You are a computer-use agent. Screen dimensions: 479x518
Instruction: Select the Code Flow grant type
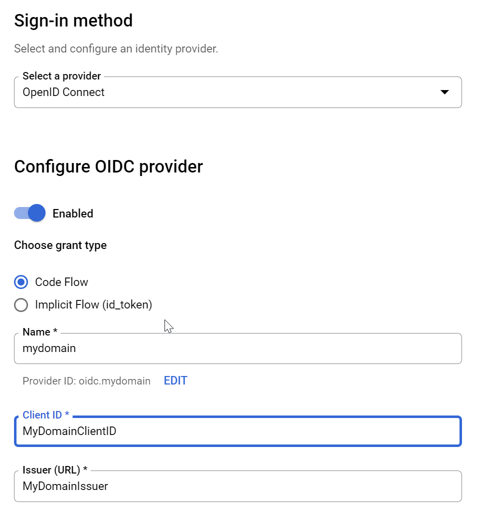click(x=20, y=282)
